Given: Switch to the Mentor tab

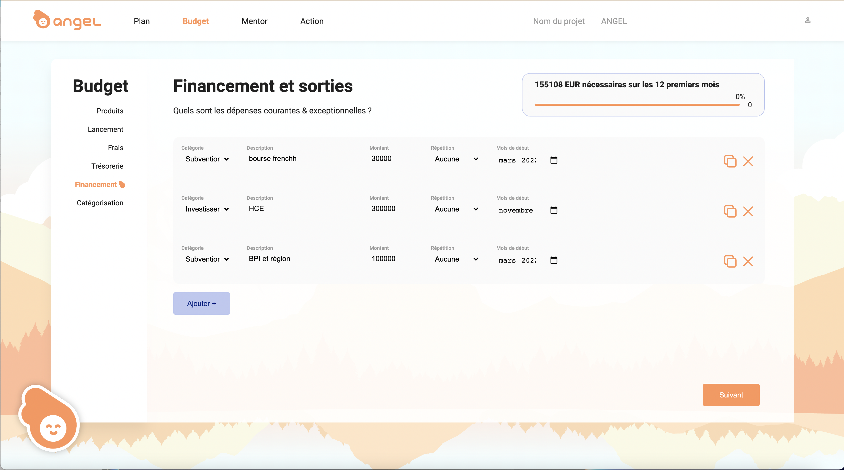Looking at the screenshot, I should click(x=254, y=21).
